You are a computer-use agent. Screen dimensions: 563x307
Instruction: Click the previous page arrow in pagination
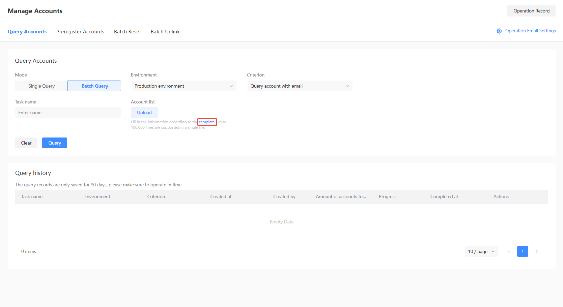[509, 251]
